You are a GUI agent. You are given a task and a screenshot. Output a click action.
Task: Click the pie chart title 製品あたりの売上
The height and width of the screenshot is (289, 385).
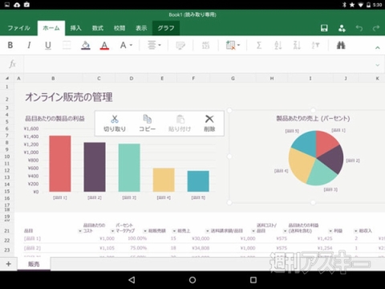(x=313, y=119)
